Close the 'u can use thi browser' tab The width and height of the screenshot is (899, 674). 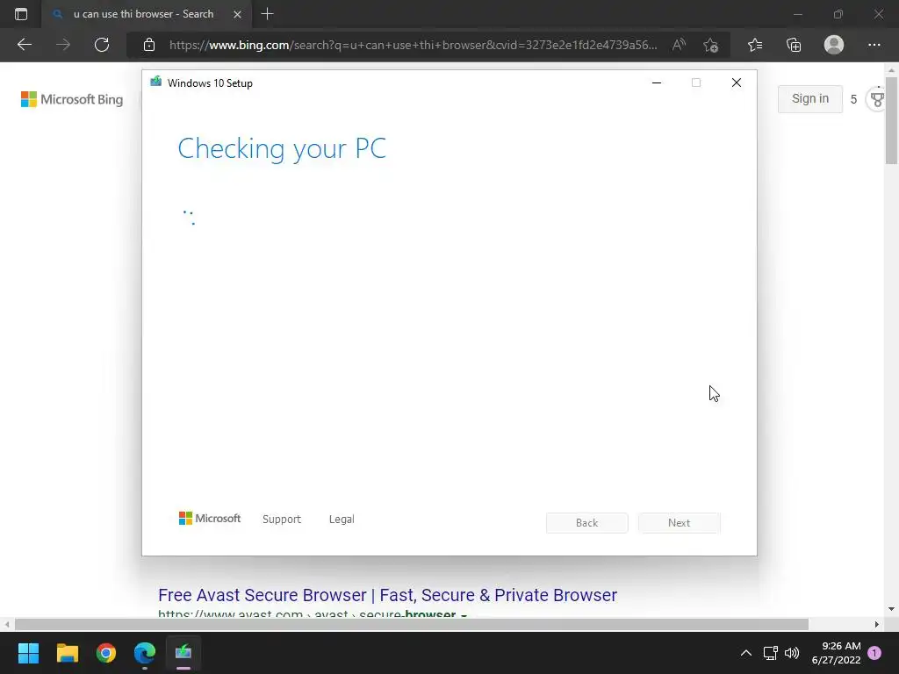[x=237, y=14]
